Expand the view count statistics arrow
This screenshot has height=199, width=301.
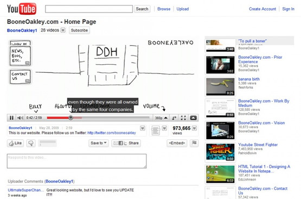194,128
